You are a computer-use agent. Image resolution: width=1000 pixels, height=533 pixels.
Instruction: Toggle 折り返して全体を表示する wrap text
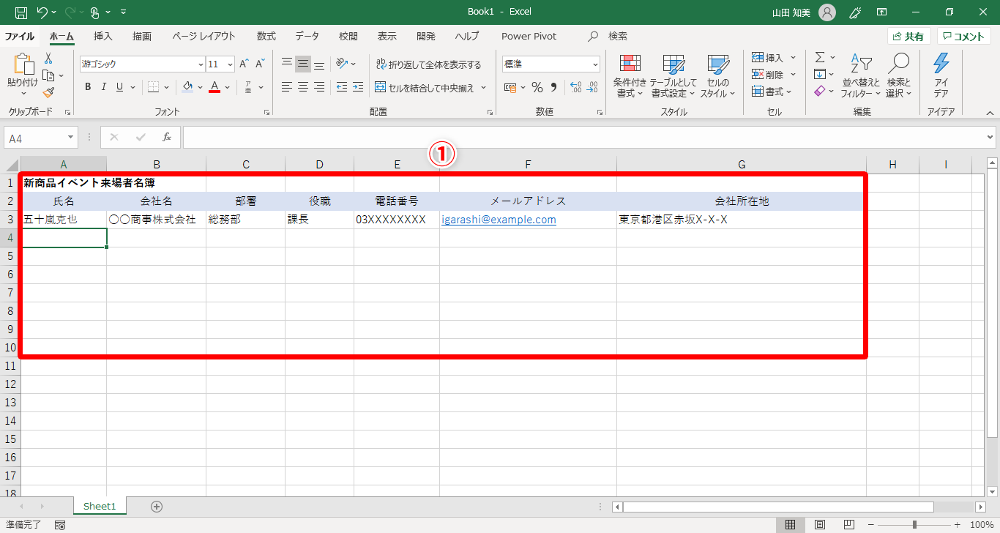[x=428, y=64]
